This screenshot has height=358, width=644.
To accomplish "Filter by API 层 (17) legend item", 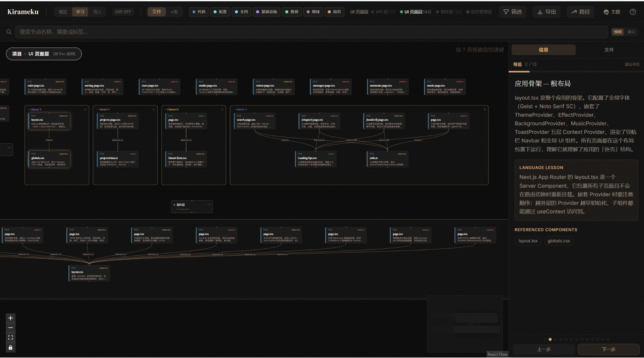I will pyautogui.click(x=383, y=12).
